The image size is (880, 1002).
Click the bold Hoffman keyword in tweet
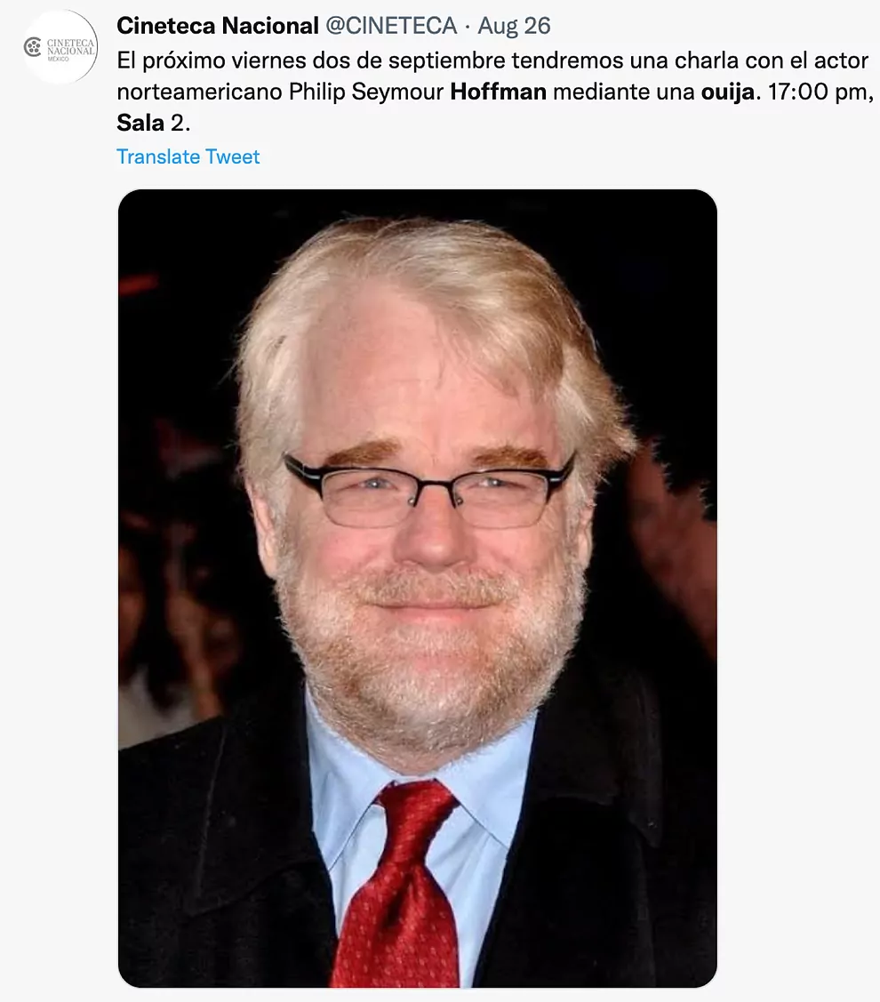[498, 92]
